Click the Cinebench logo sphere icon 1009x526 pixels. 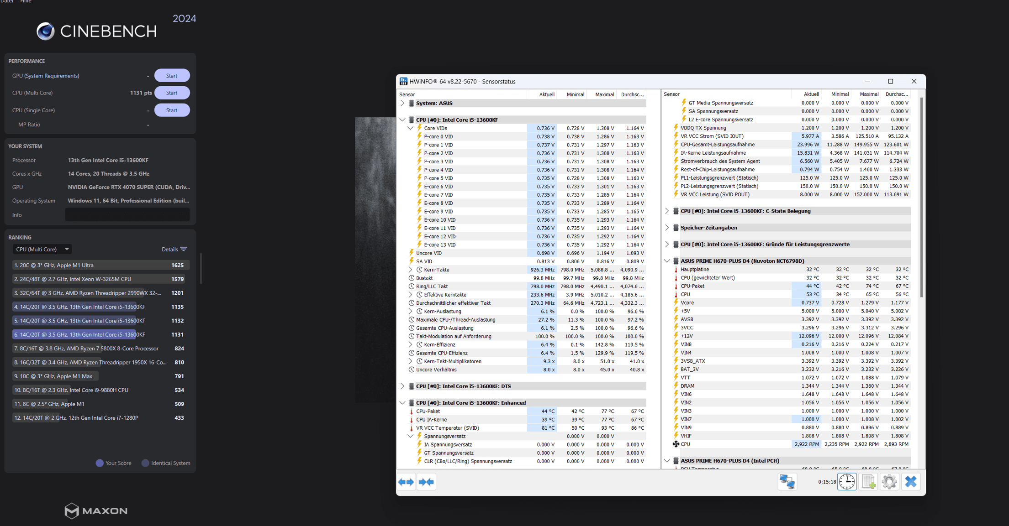45,31
